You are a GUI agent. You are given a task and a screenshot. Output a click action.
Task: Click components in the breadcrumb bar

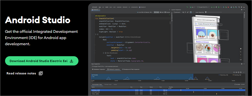coord(134,7)
